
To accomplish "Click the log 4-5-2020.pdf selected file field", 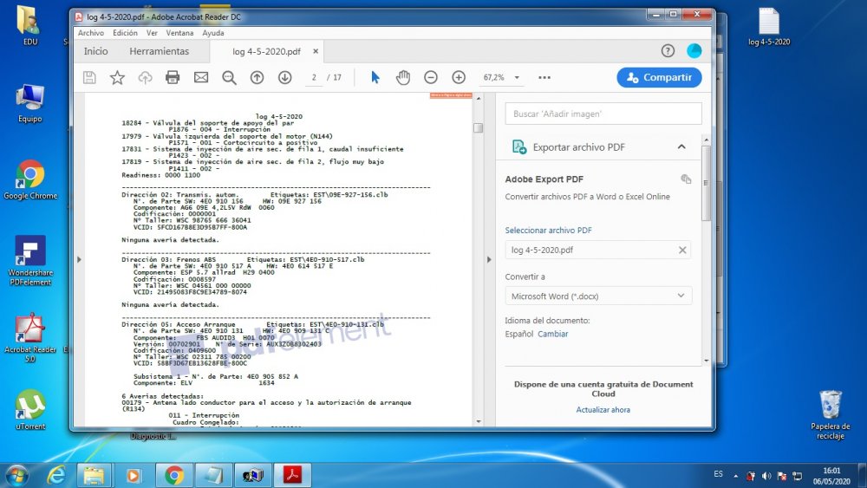I will pos(597,250).
